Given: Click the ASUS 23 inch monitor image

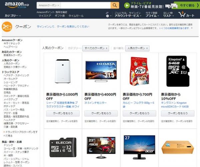Looking at the screenshot, I should pyautogui.click(x=101, y=147).
